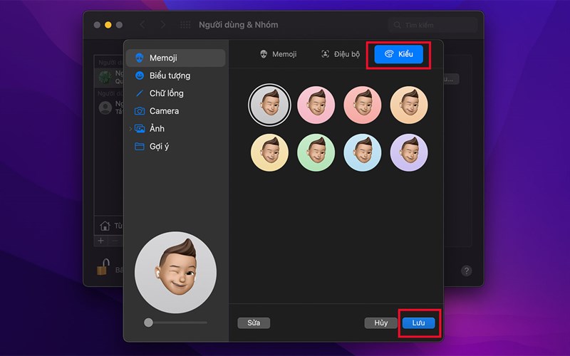Select Memoji in the sidebar
This screenshot has width=570, height=356.
tap(175, 58)
